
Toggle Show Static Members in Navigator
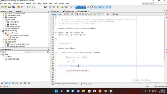pyautogui.click(x=10, y=83)
